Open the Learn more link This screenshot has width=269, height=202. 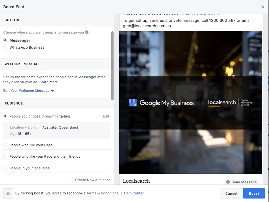[x=49, y=82]
